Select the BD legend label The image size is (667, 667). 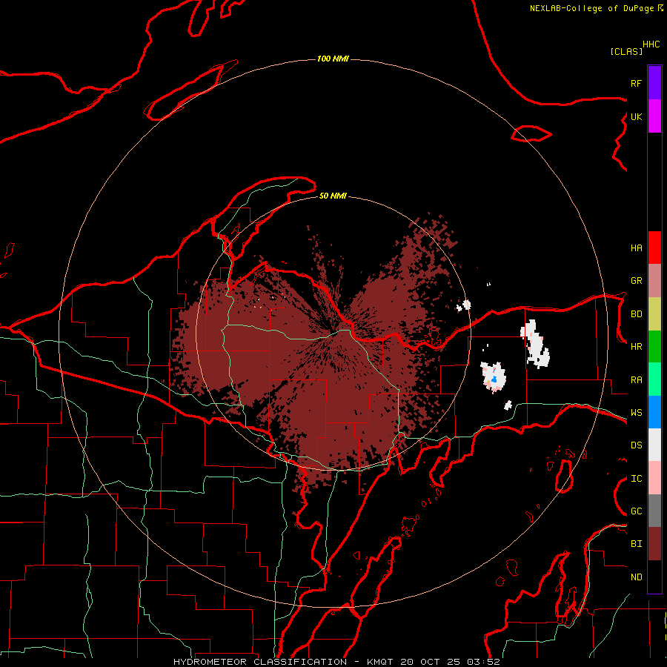pos(636,314)
